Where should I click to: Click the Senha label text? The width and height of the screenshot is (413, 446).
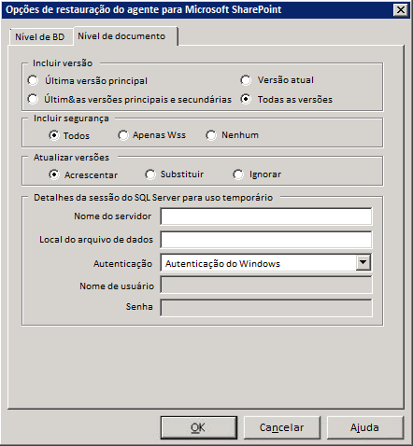tap(139, 307)
